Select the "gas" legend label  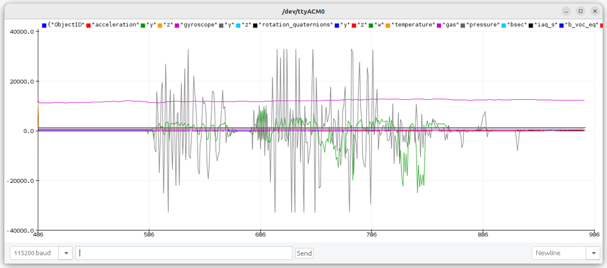(x=451, y=25)
